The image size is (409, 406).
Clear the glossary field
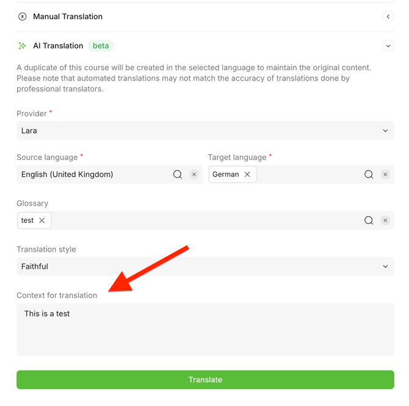385,220
